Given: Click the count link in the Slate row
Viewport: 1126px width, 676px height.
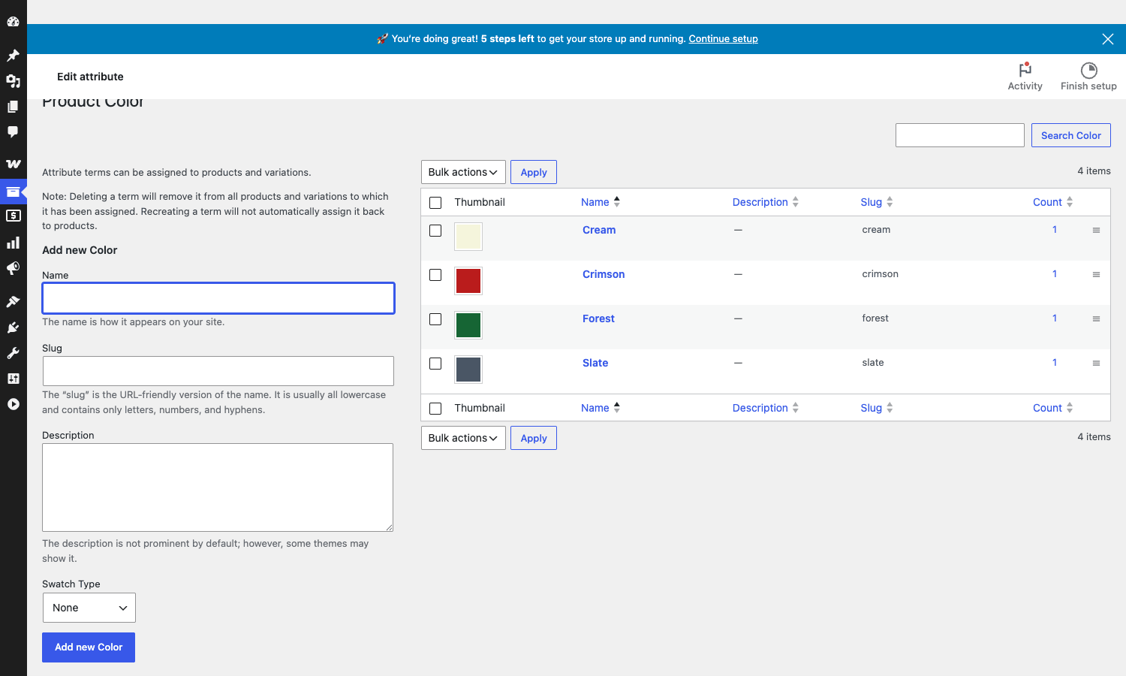Looking at the screenshot, I should click(1055, 363).
